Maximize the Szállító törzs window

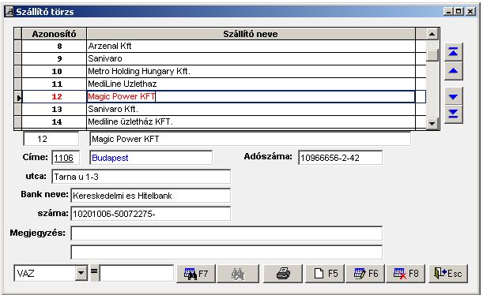pos(458,12)
